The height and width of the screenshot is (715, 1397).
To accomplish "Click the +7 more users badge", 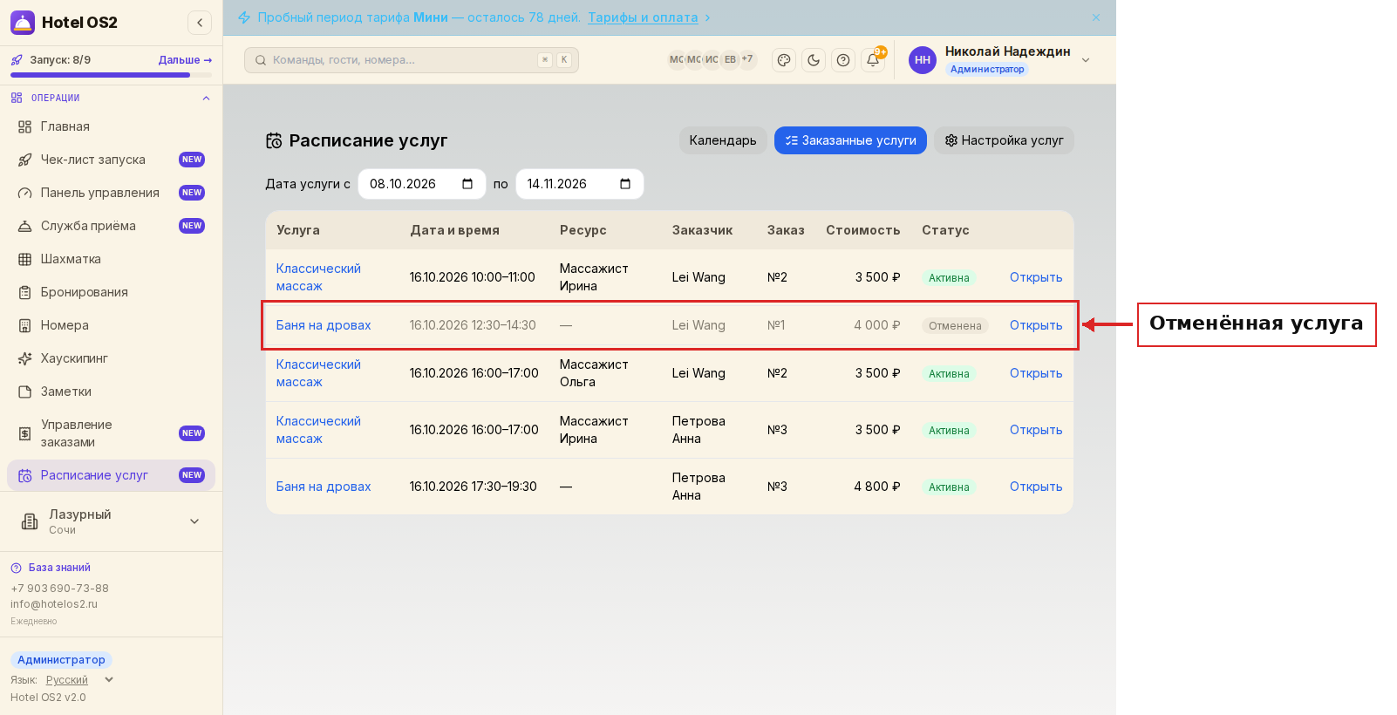I will pyautogui.click(x=747, y=59).
